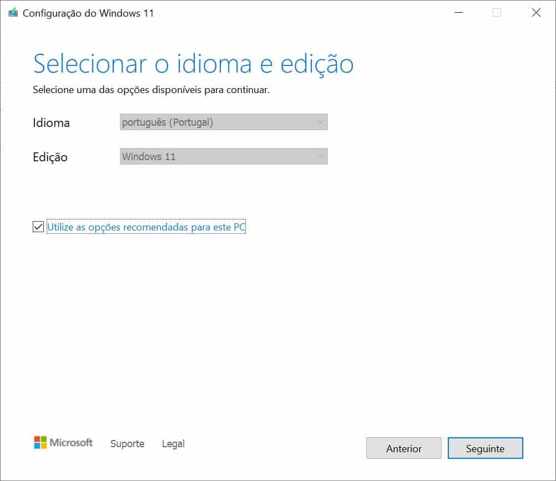Proceed with the Seguinte button
This screenshot has width=556, height=481.
click(x=485, y=448)
